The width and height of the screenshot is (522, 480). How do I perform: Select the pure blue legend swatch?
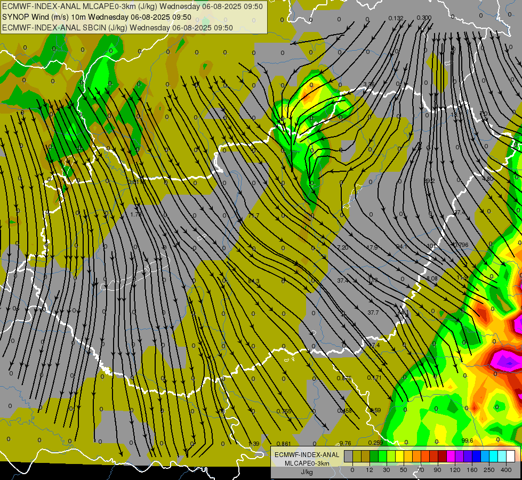[x=476, y=456]
